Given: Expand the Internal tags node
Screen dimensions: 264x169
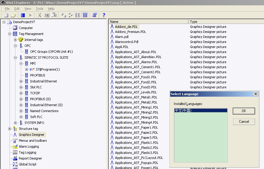Looking at the screenshot, I should (x=15, y=40).
